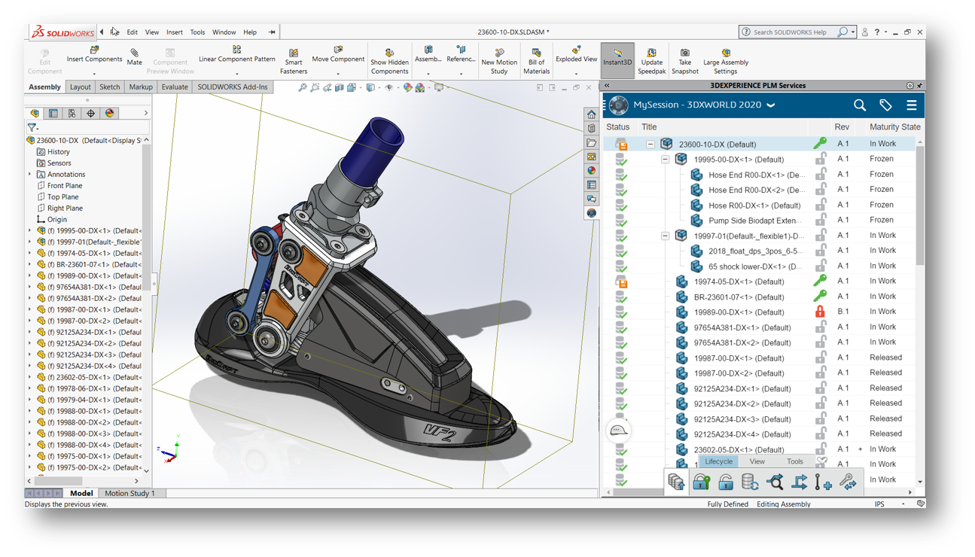Image resolution: width=975 pixels, height=557 pixels.
Task: Select the Section View tool in heads-up toolbar
Action: point(340,87)
